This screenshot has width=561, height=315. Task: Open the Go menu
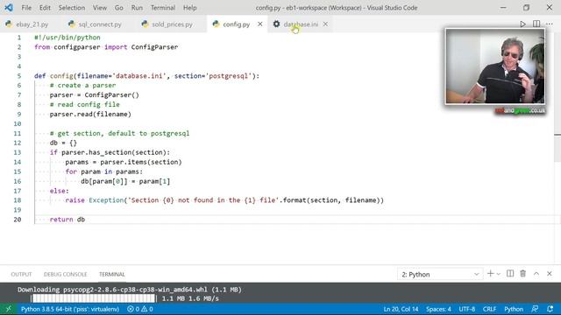[x=119, y=8]
